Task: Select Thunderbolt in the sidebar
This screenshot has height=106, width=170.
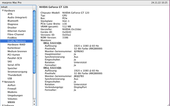Action: 15,75
